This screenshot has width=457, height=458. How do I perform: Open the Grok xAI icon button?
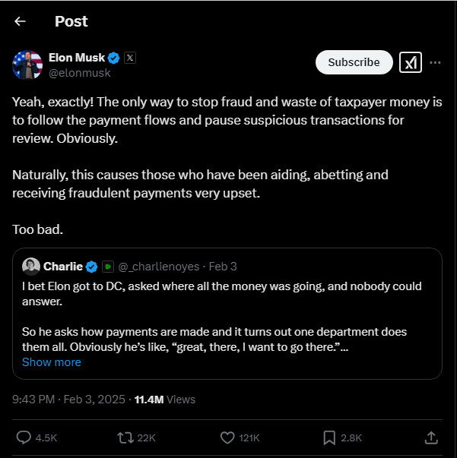[x=411, y=62]
